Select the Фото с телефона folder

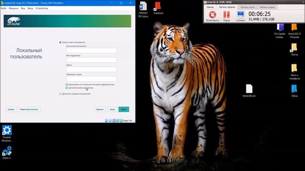click(x=295, y=72)
